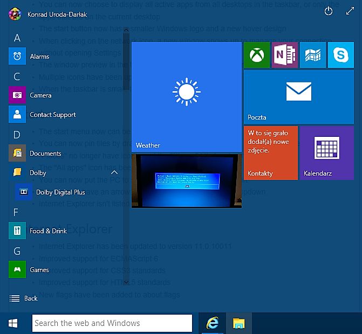362x334 pixels.
Task: Click the app list scroll up arrow
Action: (x=126, y=30)
